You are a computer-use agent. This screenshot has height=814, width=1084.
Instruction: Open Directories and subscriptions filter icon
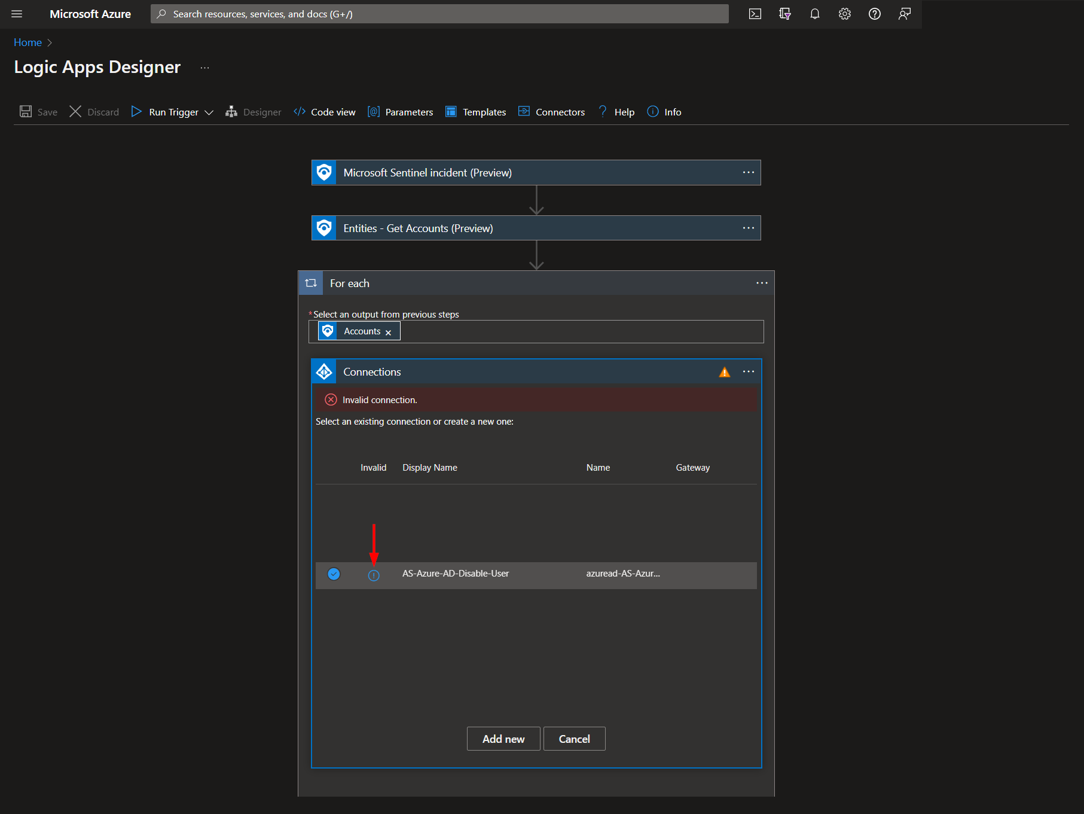(785, 14)
